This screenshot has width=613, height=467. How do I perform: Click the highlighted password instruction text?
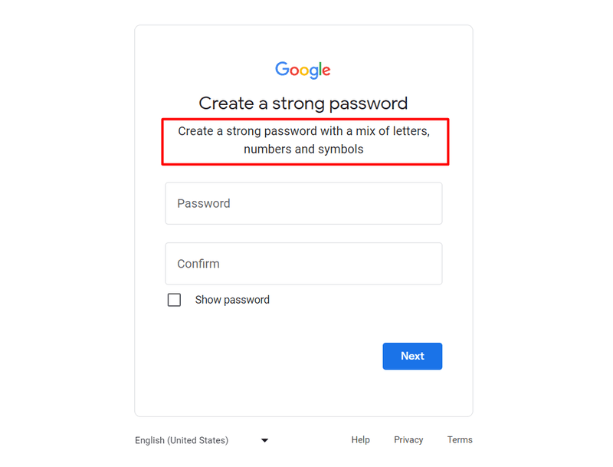[x=304, y=140]
